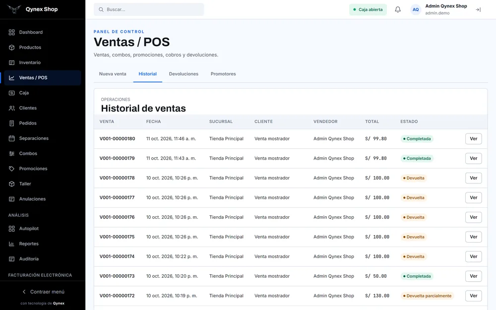Go to Dashboard in sidebar
The image size is (496, 310).
pyautogui.click(x=42, y=32)
